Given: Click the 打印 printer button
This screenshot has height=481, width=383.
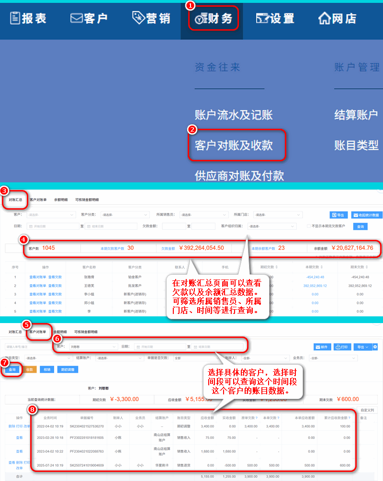Looking at the screenshot, I should (342, 347).
